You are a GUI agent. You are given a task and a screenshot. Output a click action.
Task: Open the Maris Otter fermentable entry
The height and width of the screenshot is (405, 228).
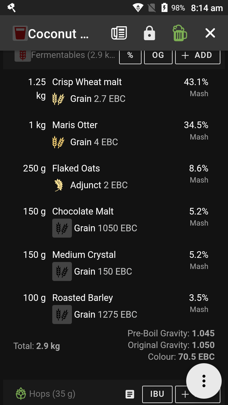tap(116, 134)
